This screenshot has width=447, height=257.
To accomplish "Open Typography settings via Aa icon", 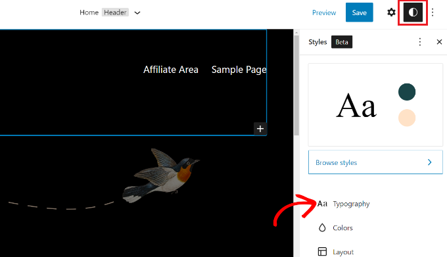I will pyautogui.click(x=322, y=204).
